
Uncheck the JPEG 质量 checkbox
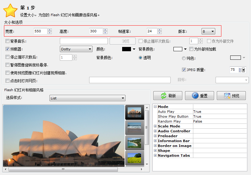pos(184,70)
